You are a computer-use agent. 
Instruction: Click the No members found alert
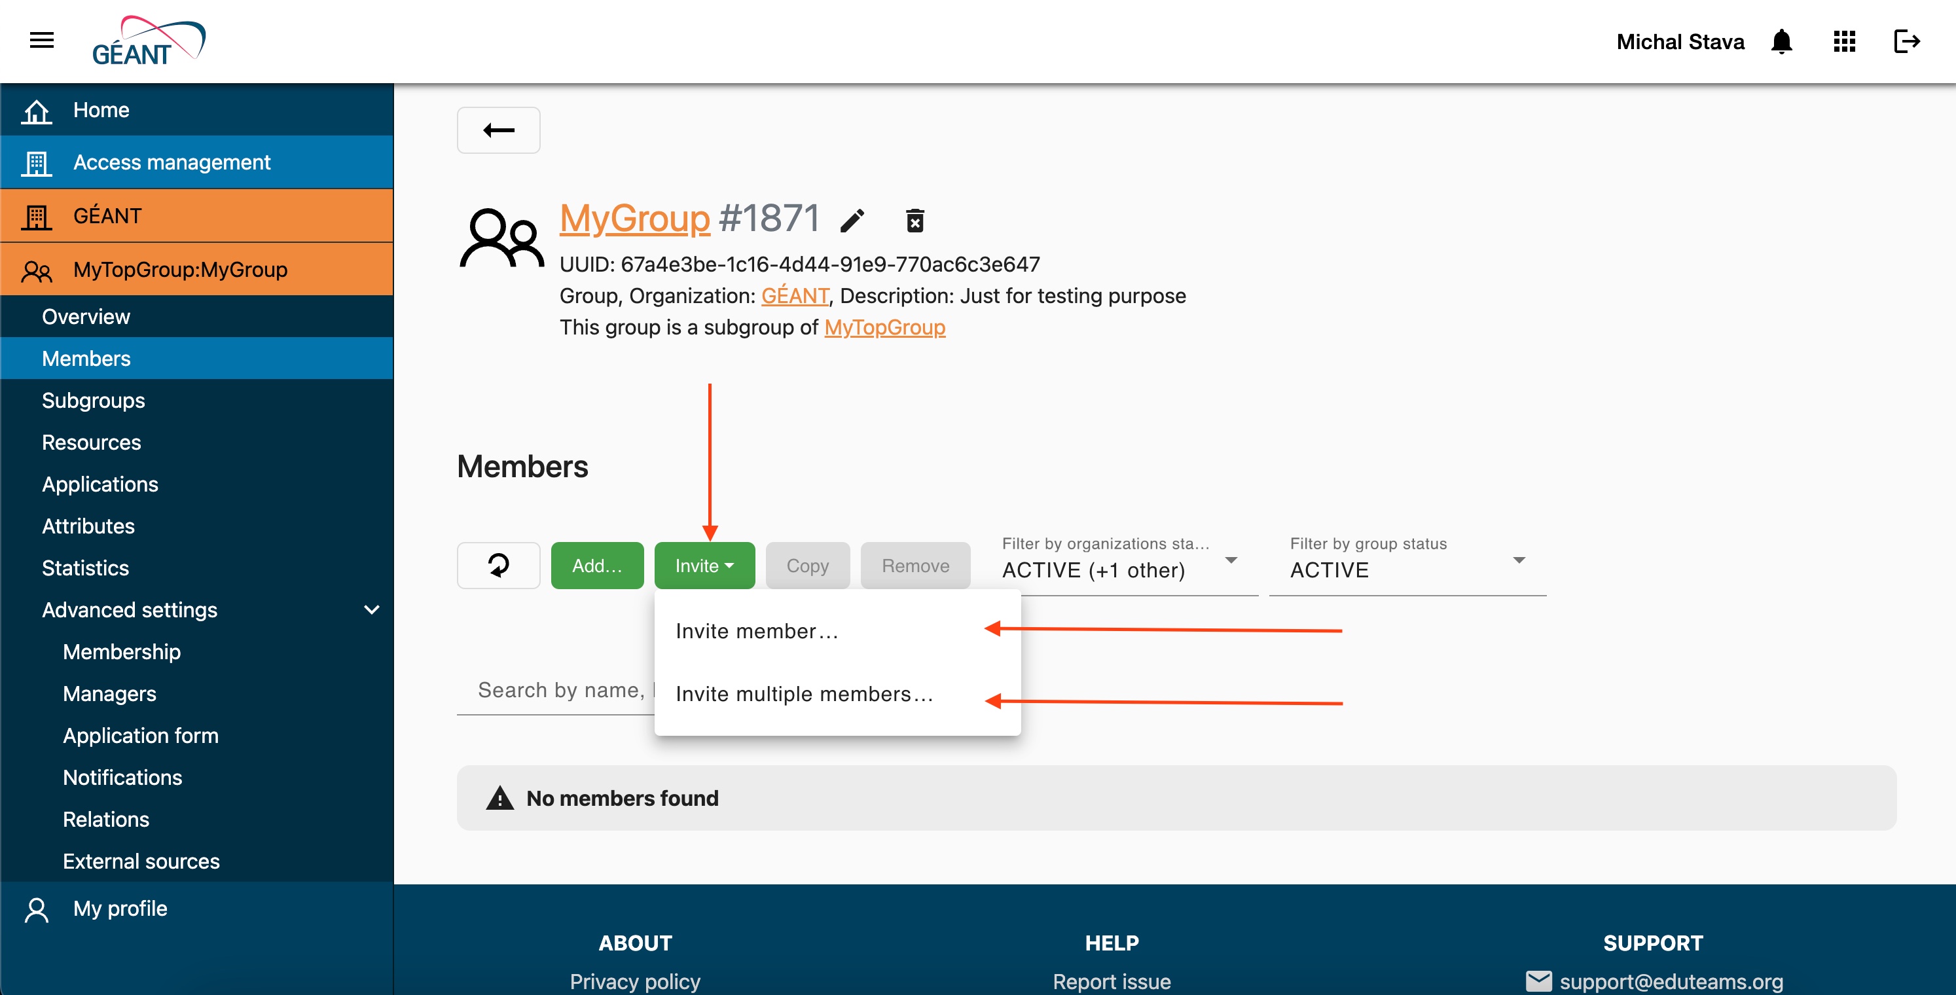1176,798
